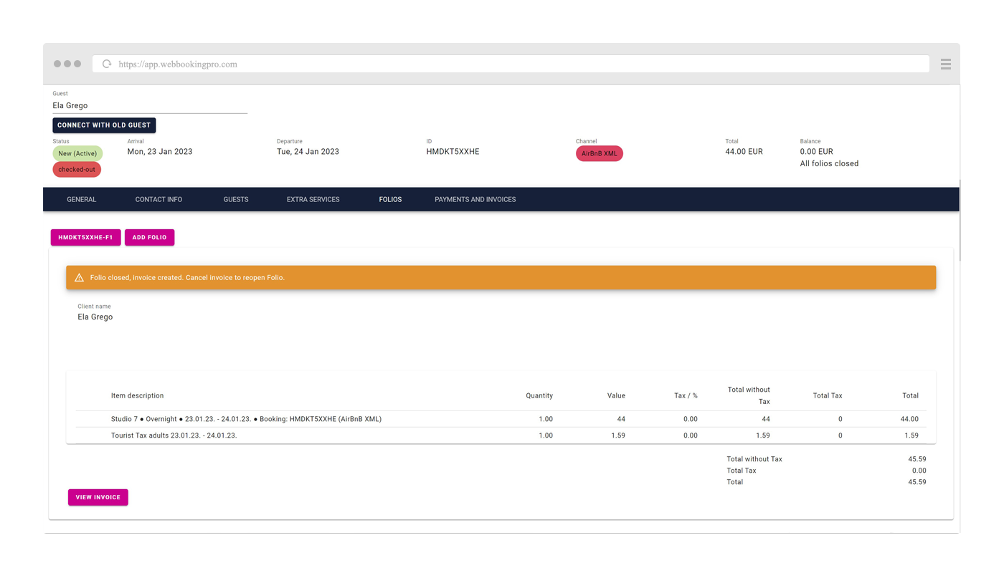Open the Payments and Invoices tab
The width and height of the screenshot is (1004, 573).
point(475,199)
